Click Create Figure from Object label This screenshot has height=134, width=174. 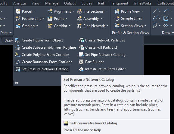(42, 40)
